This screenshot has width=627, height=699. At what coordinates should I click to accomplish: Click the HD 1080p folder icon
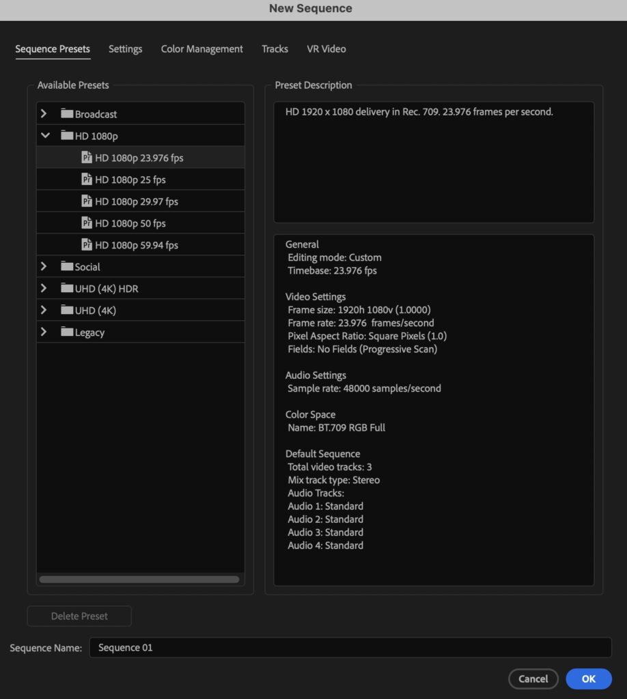pos(67,135)
